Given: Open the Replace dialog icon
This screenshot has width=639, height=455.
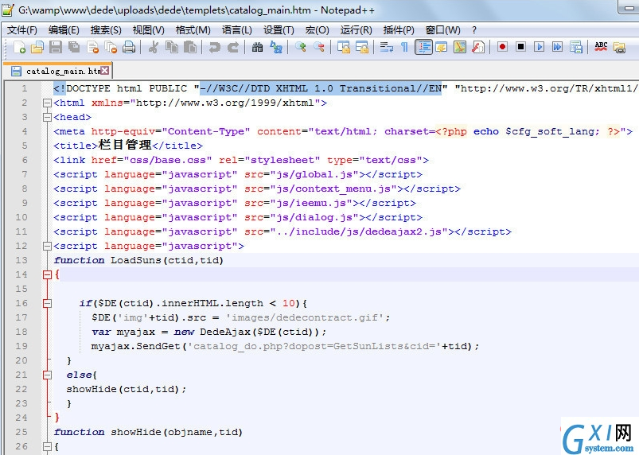Looking at the screenshot, I should (x=276, y=47).
